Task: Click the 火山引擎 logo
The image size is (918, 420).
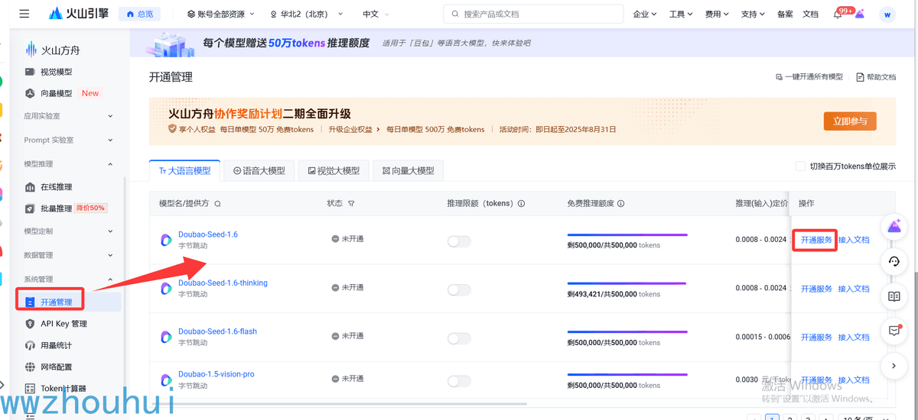Action: [x=79, y=14]
